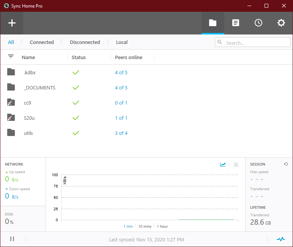Viewport: 293px width, 247px height.
Task: Click the DISK 0% value
Action: 9,222
